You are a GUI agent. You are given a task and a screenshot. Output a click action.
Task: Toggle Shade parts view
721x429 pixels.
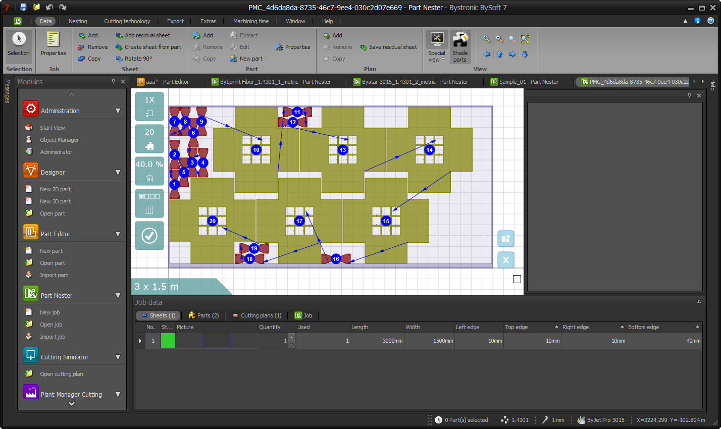click(x=460, y=47)
